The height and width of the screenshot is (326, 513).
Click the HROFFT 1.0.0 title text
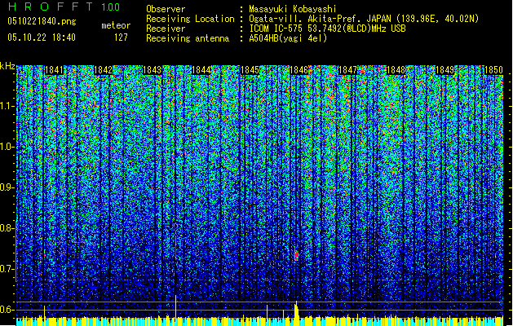(x=64, y=7)
